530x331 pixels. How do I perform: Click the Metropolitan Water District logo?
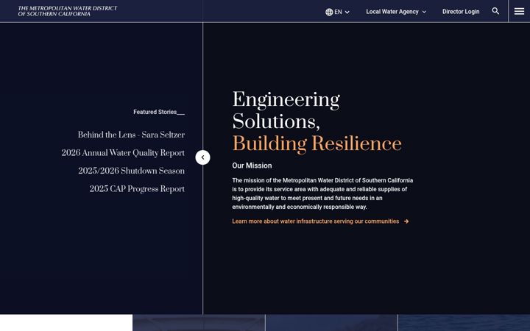click(x=68, y=11)
